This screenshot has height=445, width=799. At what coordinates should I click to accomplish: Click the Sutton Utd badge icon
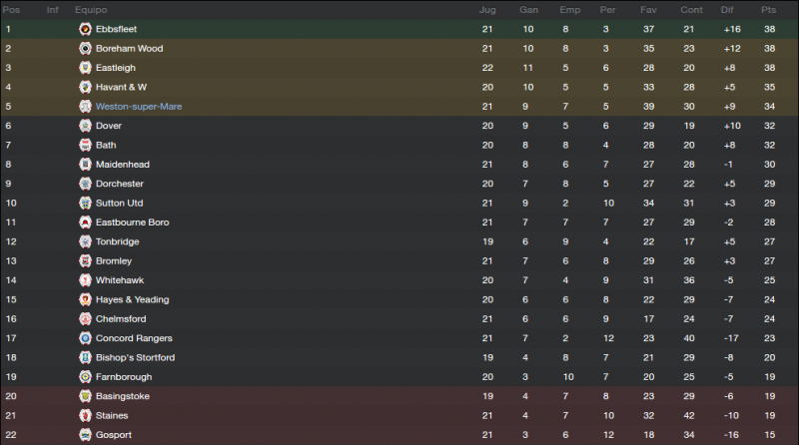pos(85,204)
